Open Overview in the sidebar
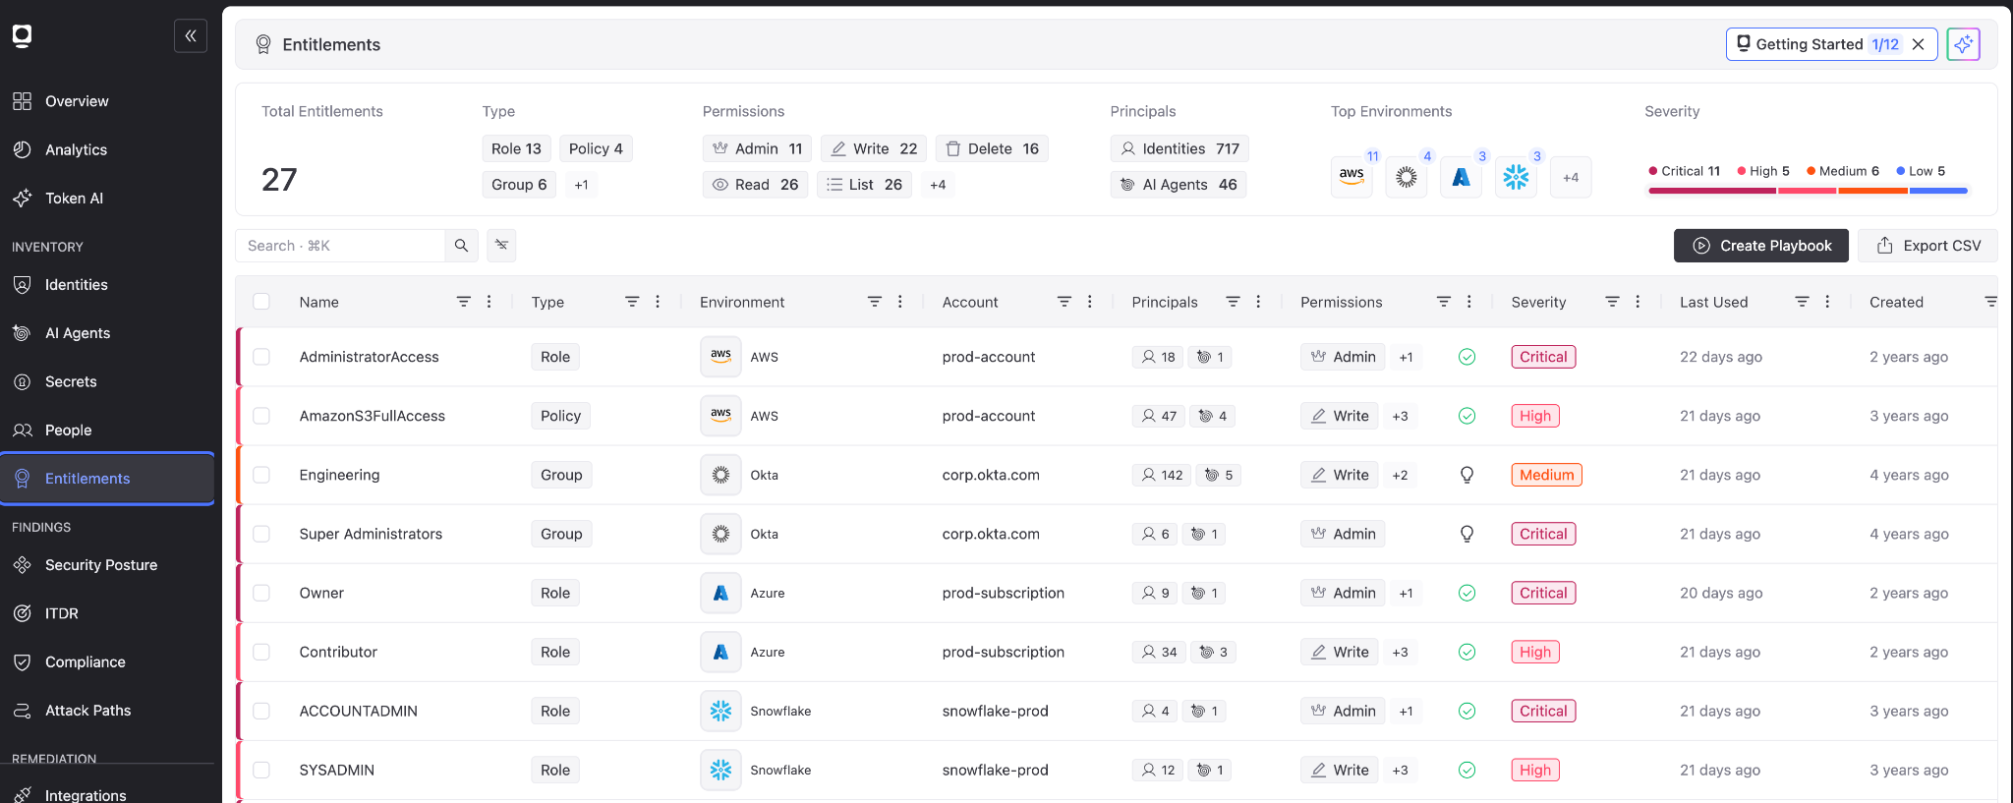The image size is (2013, 803). [x=107, y=101]
